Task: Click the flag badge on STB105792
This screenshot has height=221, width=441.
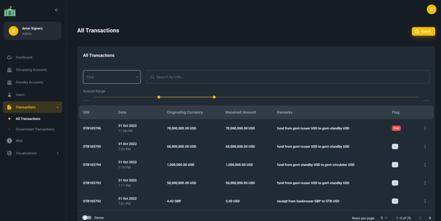Action: (395, 201)
